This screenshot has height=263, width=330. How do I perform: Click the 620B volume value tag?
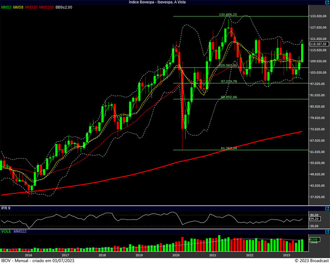[x=313, y=240]
